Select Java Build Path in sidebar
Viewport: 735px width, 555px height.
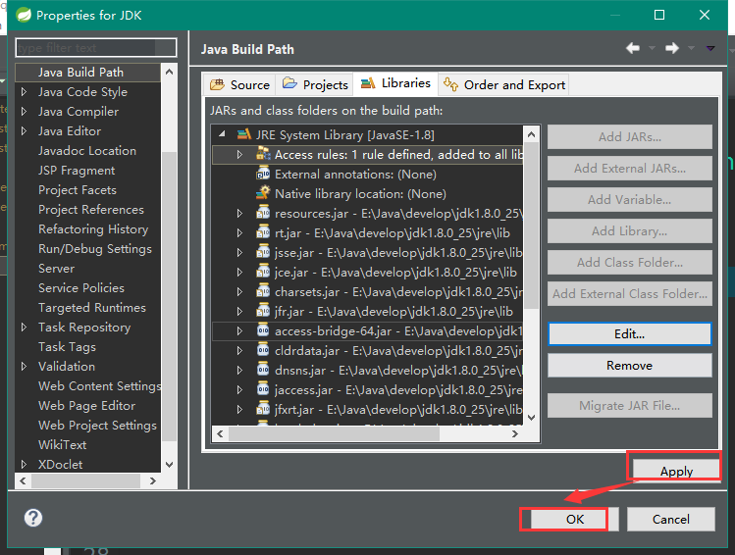[87, 73]
